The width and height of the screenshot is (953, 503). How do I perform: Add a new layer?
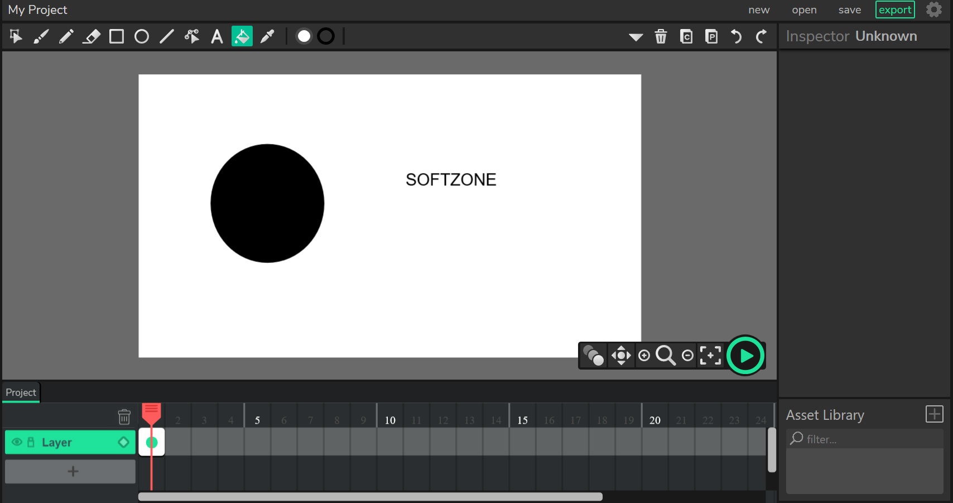tap(70, 471)
